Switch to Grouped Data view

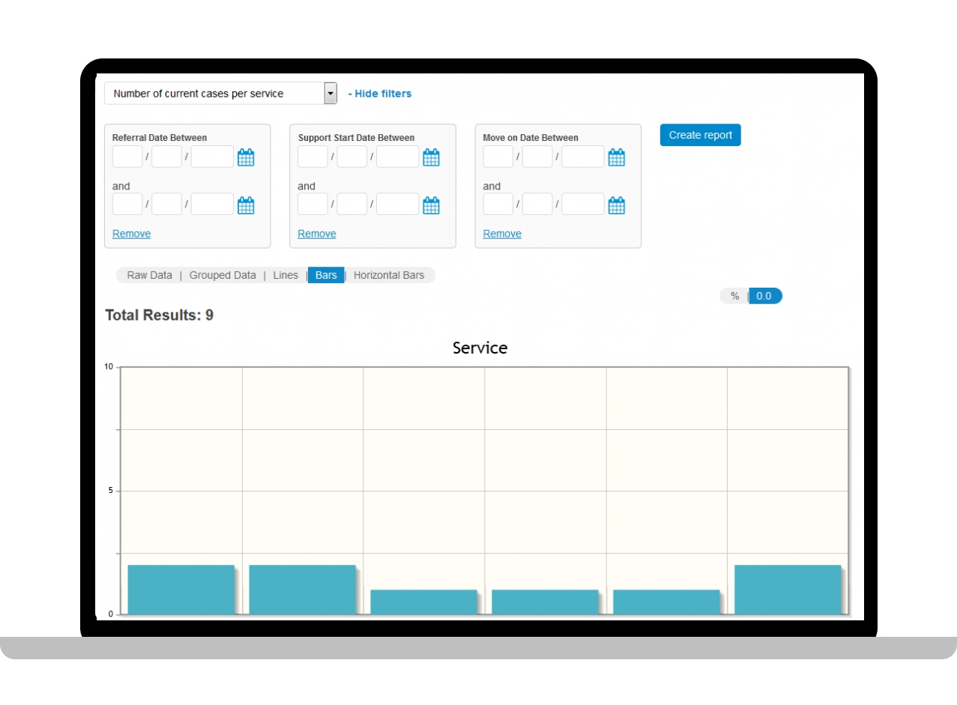(x=223, y=275)
